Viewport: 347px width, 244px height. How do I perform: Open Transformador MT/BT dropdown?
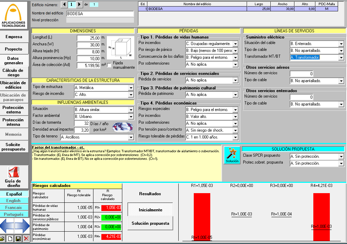click(x=341, y=58)
